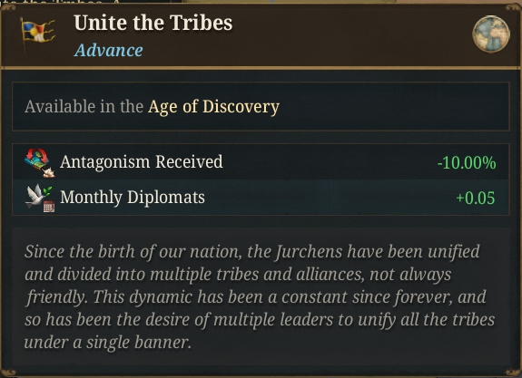
Task: Click 'under a single banner' text line
Action: coord(108,342)
